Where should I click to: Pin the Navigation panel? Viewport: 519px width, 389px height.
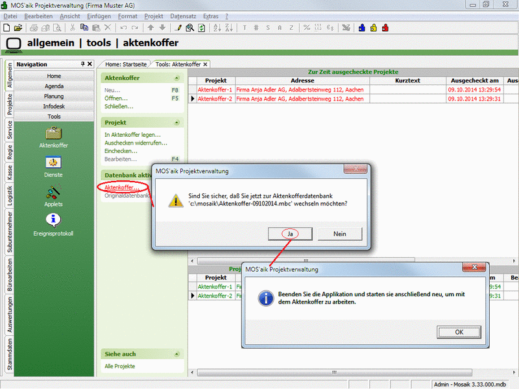point(83,64)
